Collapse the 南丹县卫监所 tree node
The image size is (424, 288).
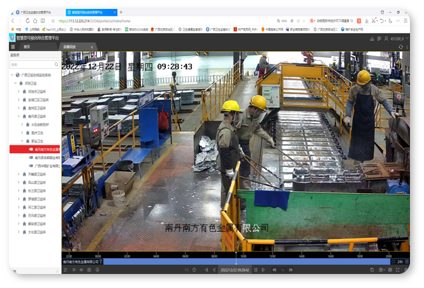pyautogui.click(x=18, y=117)
